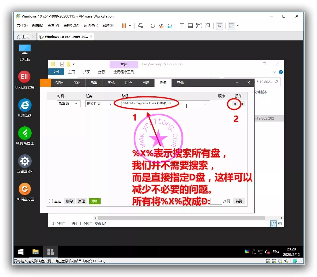This screenshot has width=317, height=277.
Task: Open the IE浏览器 desktop icon
Action: click(x=25, y=105)
